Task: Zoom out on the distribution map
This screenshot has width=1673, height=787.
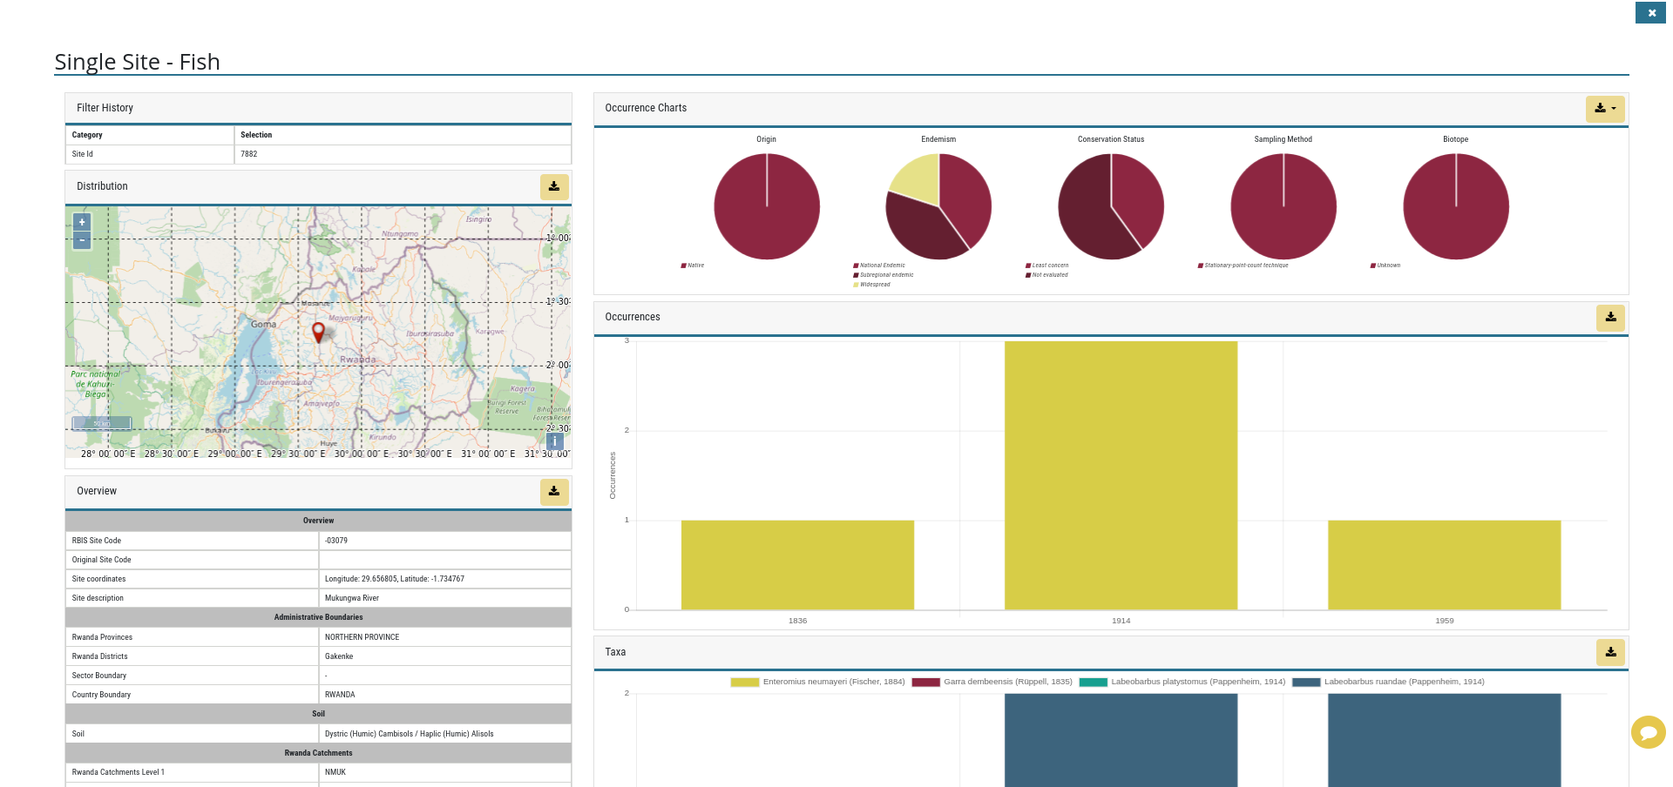Action: click(x=82, y=240)
